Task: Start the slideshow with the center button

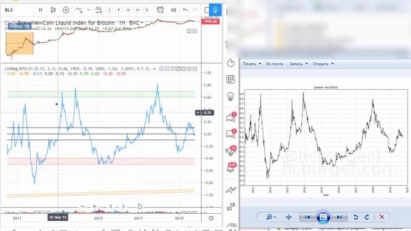Action: pos(323,217)
